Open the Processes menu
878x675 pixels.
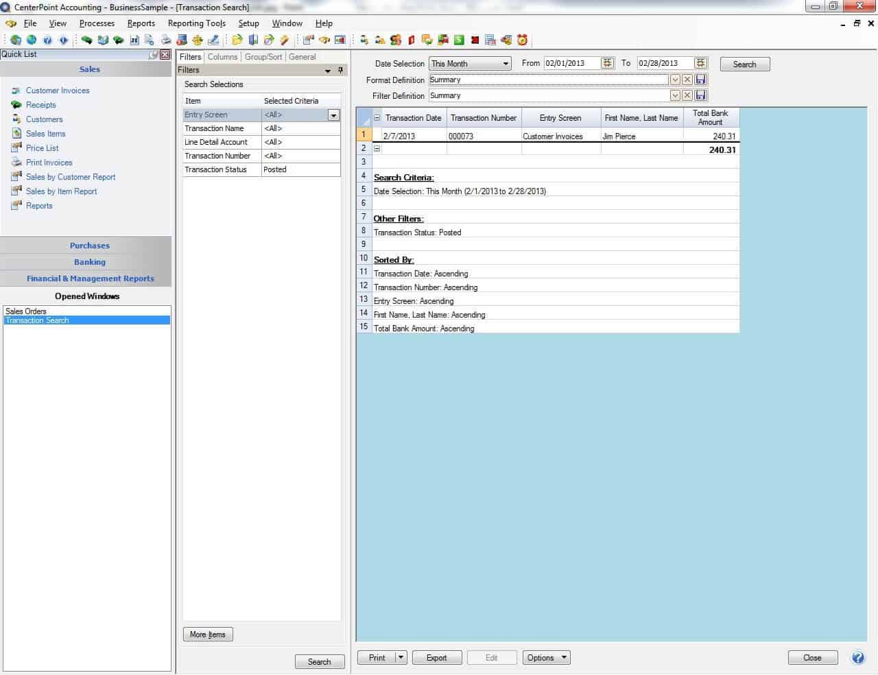click(97, 23)
